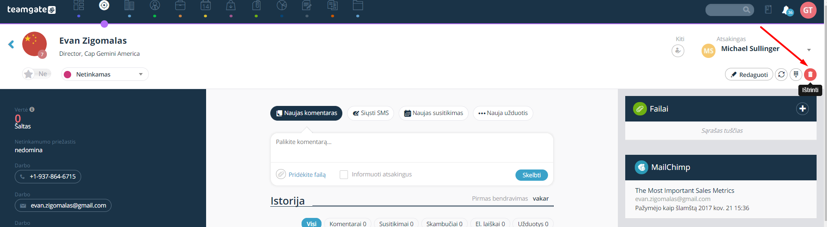Open the bookmark book icon near search

[768, 10]
